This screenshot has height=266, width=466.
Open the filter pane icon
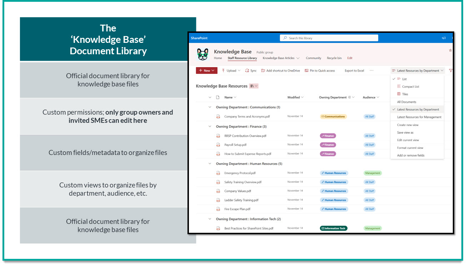pyautogui.click(x=451, y=70)
